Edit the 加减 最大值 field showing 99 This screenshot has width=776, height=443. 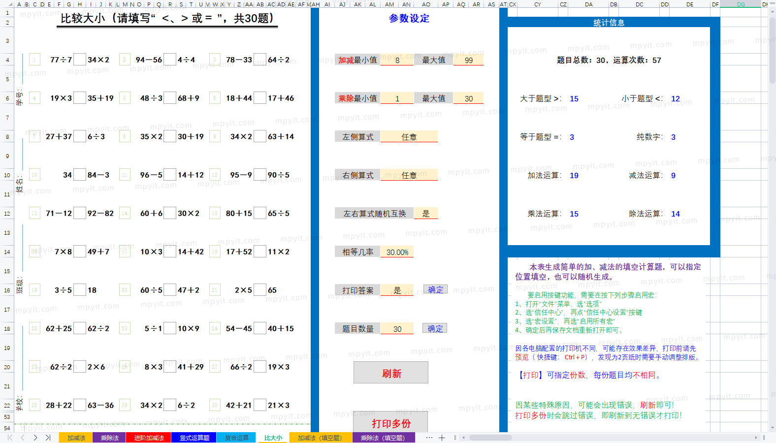pyautogui.click(x=468, y=60)
